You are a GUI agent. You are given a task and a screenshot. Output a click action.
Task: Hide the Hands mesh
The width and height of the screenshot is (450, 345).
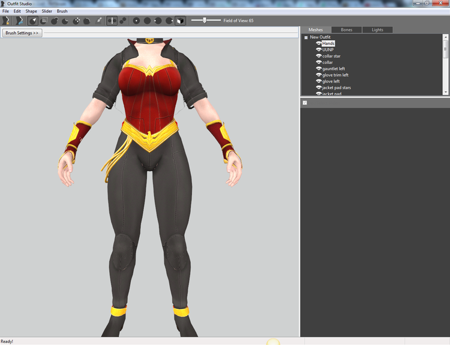(x=319, y=43)
